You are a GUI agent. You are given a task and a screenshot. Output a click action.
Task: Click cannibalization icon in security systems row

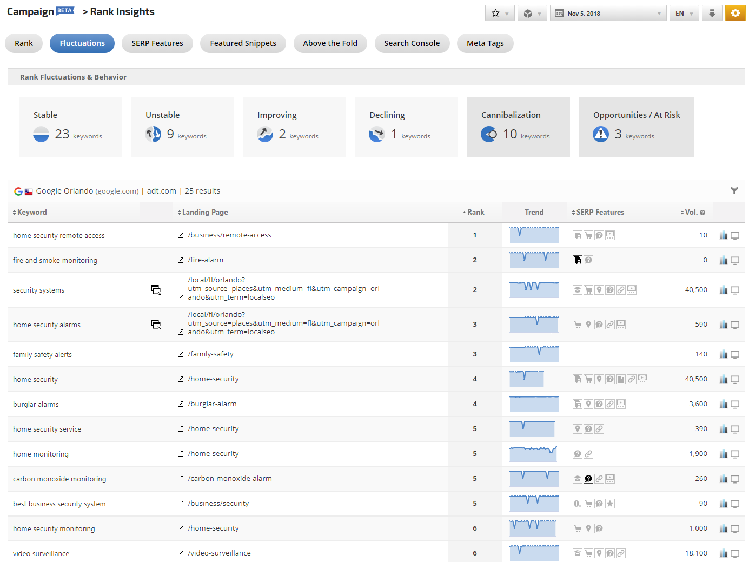point(156,290)
